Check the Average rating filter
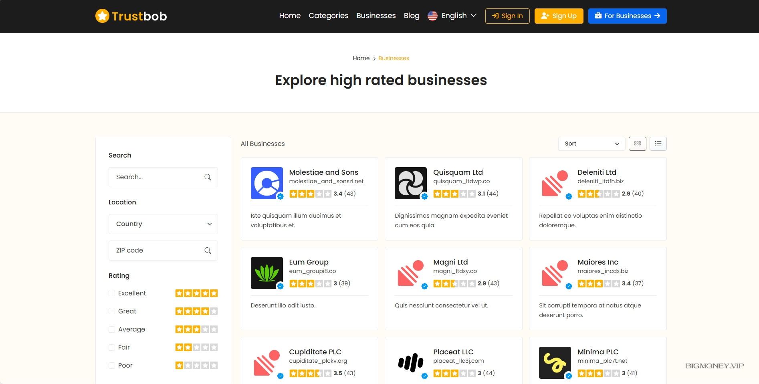 [112, 329]
